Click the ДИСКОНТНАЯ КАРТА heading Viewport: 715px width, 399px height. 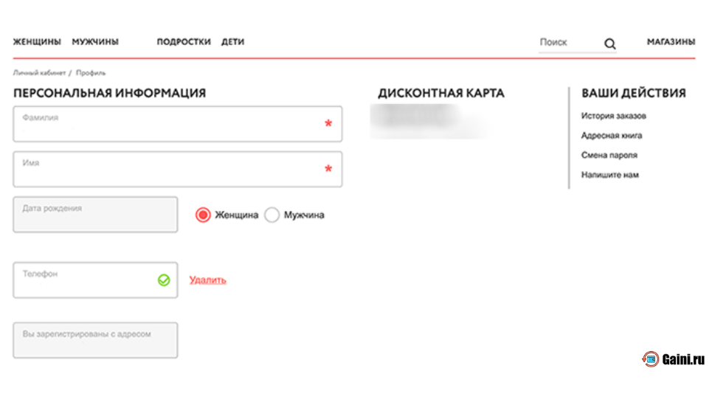(441, 93)
